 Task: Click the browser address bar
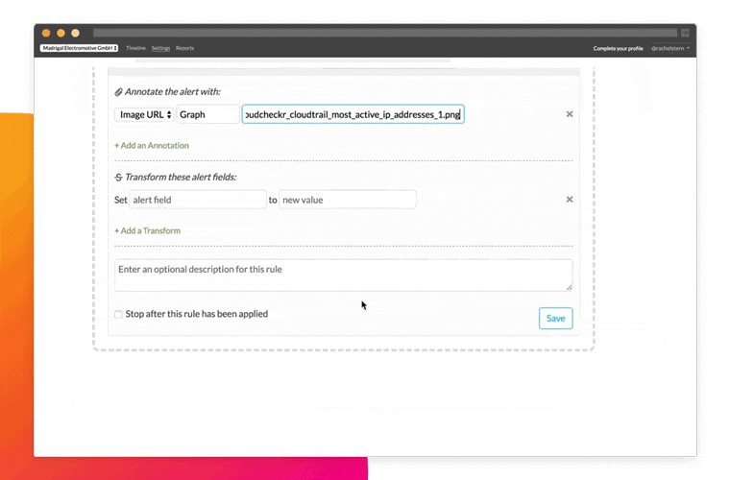tap(385, 33)
